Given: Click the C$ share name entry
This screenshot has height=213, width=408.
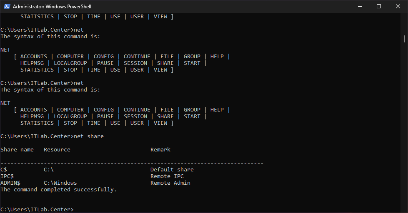Looking at the screenshot, I should pos(4,170).
